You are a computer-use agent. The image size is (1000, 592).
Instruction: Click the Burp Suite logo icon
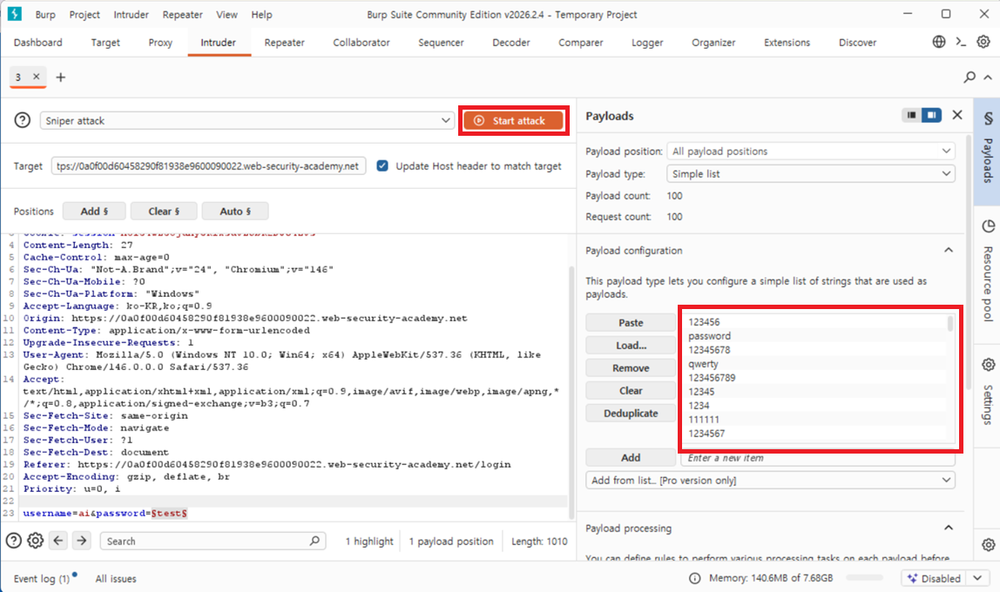pyautogui.click(x=14, y=13)
